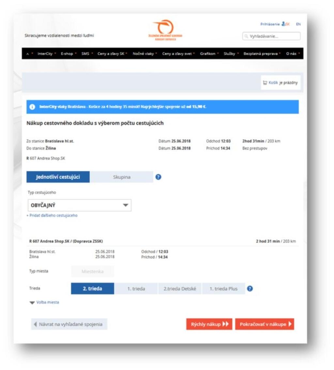Click the heading Nákup cestovného dokladu
The image size is (334, 370).
point(95,123)
